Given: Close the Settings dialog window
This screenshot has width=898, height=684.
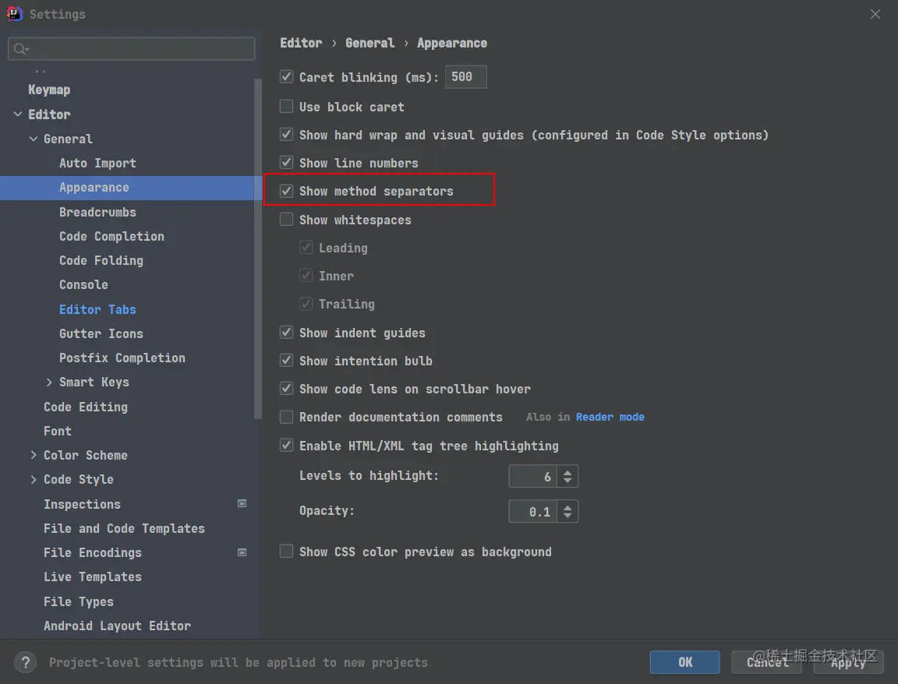Looking at the screenshot, I should pyautogui.click(x=875, y=14).
